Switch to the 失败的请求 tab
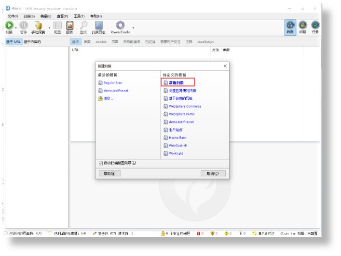This screenshot has width=341, height=256. (x=132, y=42)
